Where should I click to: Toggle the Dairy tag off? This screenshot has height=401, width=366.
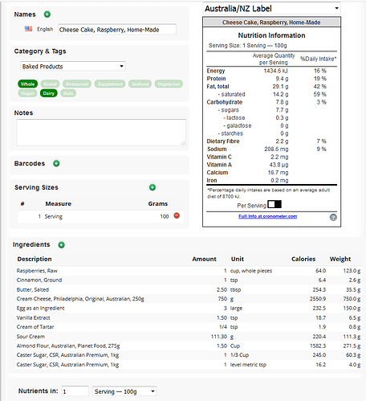coord(48,93)
